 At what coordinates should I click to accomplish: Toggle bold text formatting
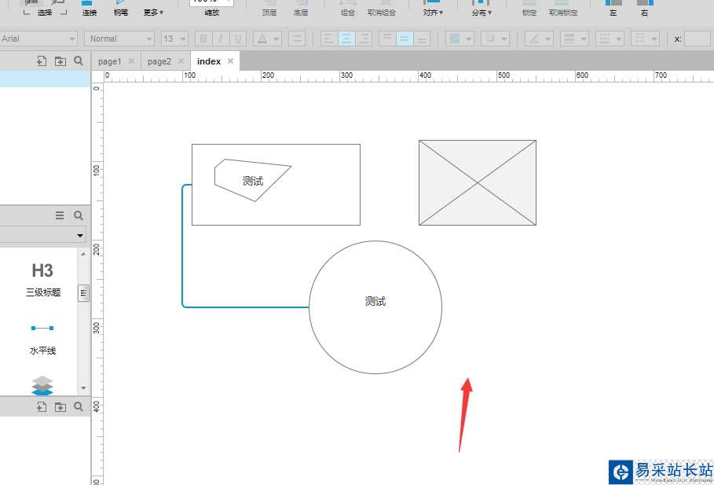(203, 39)
